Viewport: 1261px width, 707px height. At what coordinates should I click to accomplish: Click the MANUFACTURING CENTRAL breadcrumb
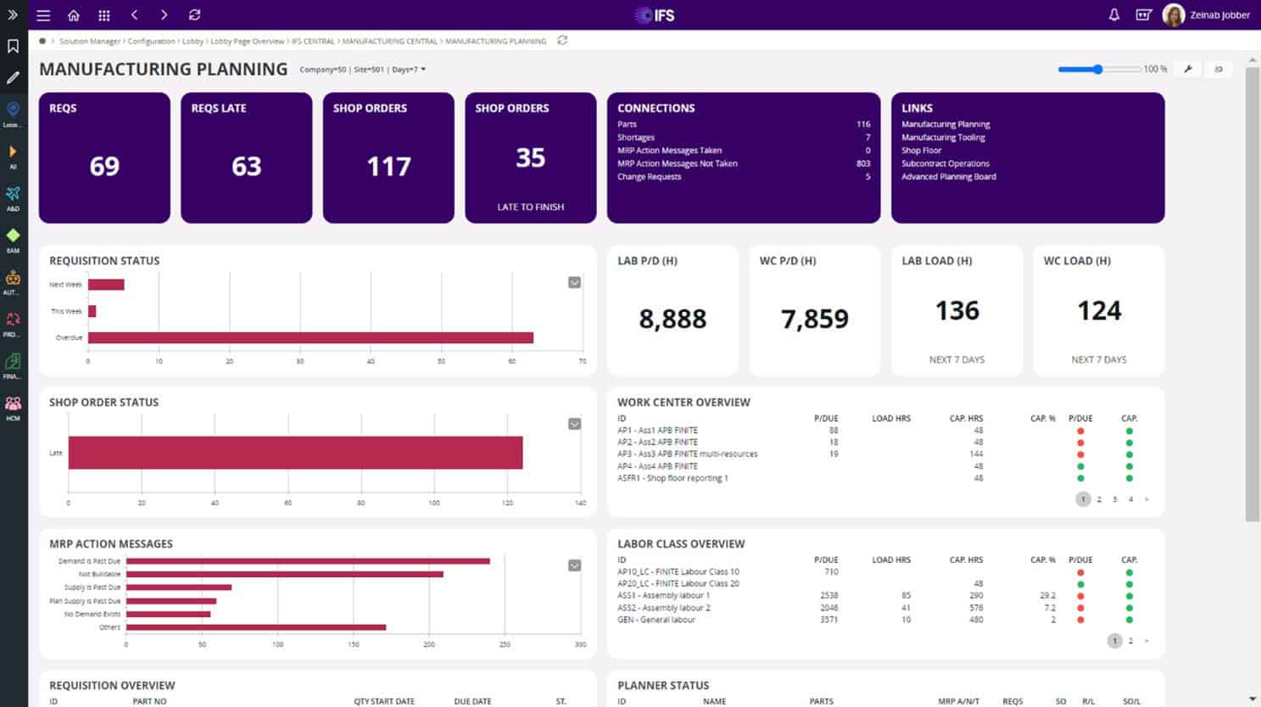[389, 42]
